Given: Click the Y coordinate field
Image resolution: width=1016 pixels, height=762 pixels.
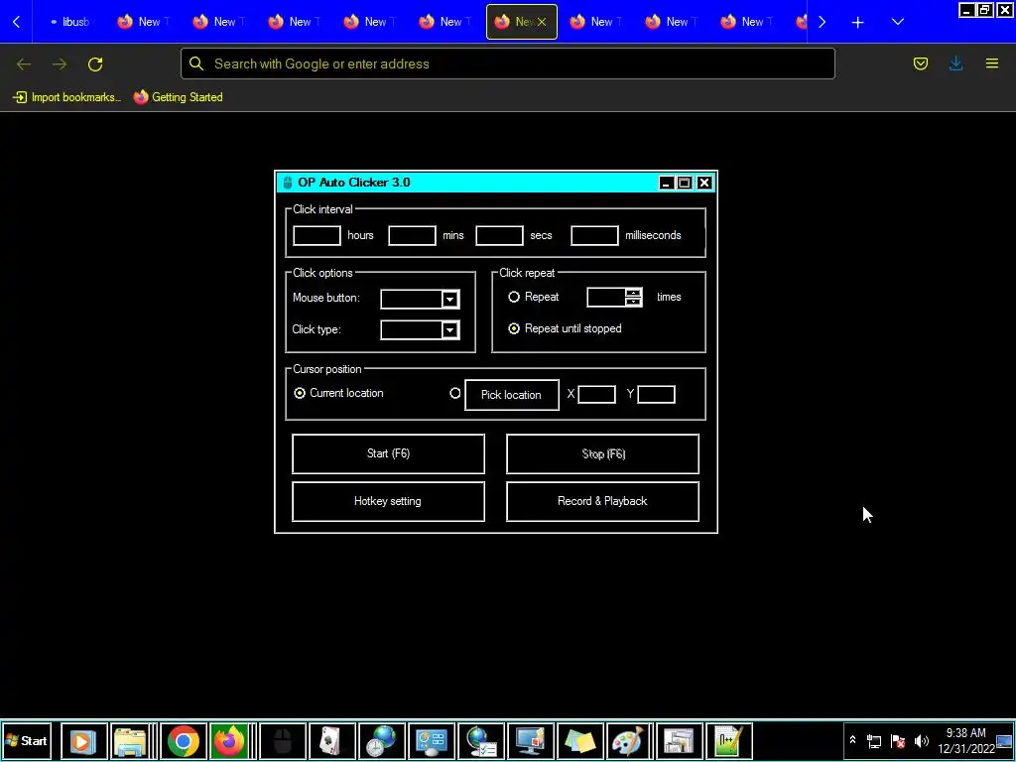Looking at the screenshot, I should tap(657, 395).
